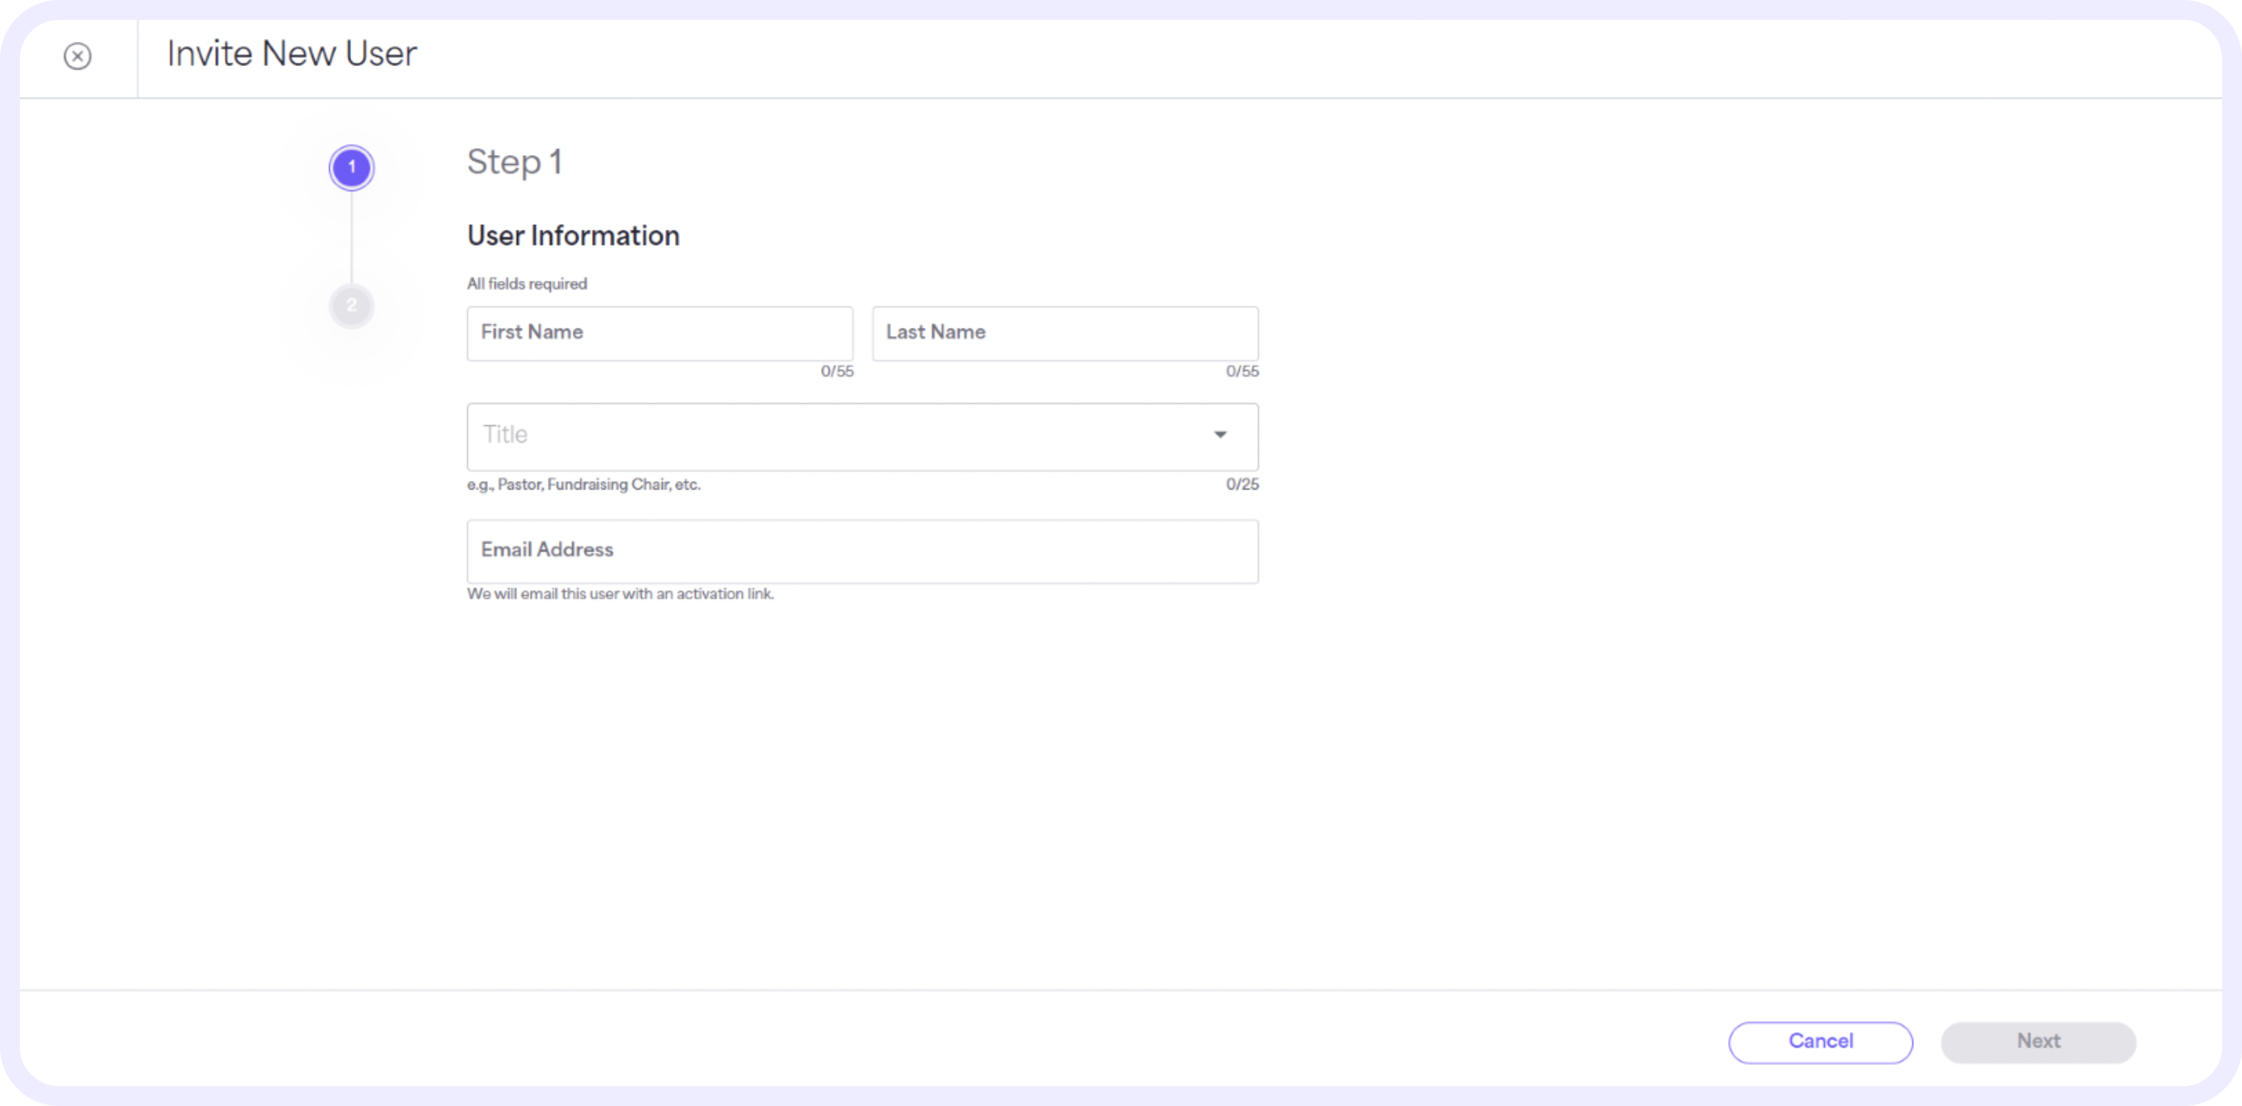This screenshot has height=1106, width=2242.
Task: Focus the Last Name field
Action: 1065,332
